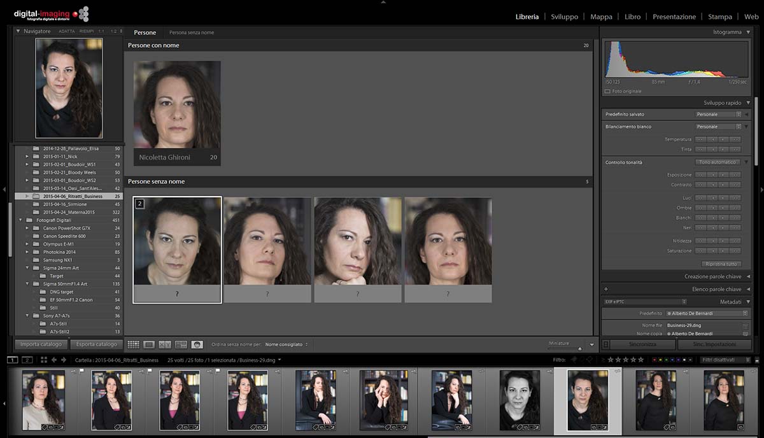Image resolution: width=764 pixels, height=438 pixels.
Task: Open the Compare (X|Y) view
Action: [165, 344]
